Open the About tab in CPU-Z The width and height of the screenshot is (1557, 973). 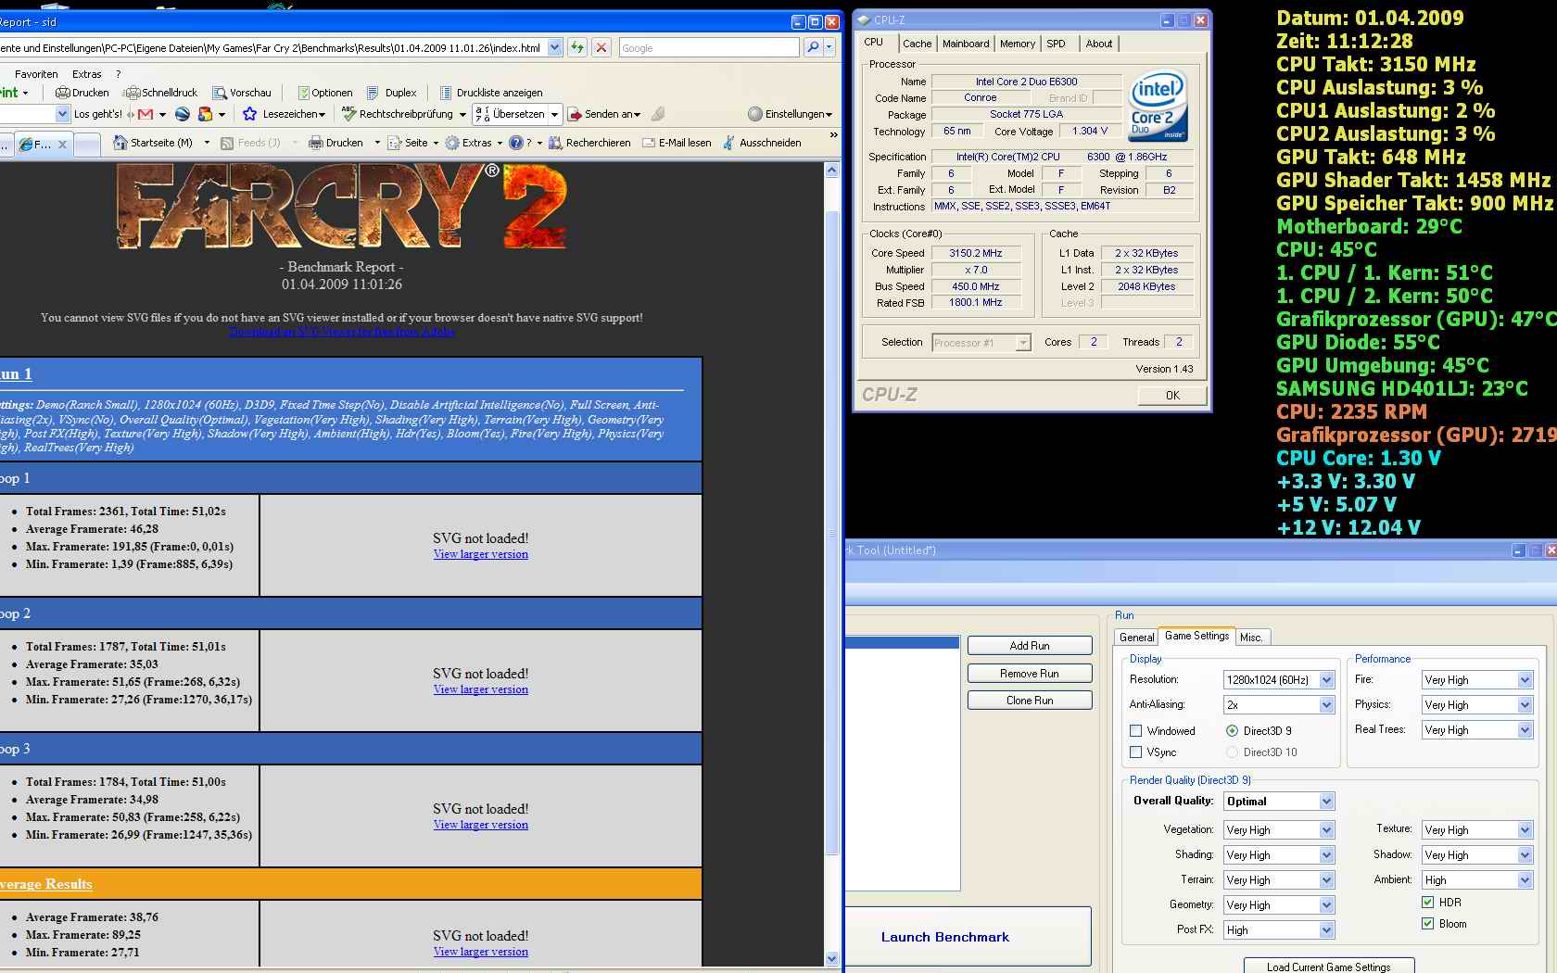point(1099,44)
